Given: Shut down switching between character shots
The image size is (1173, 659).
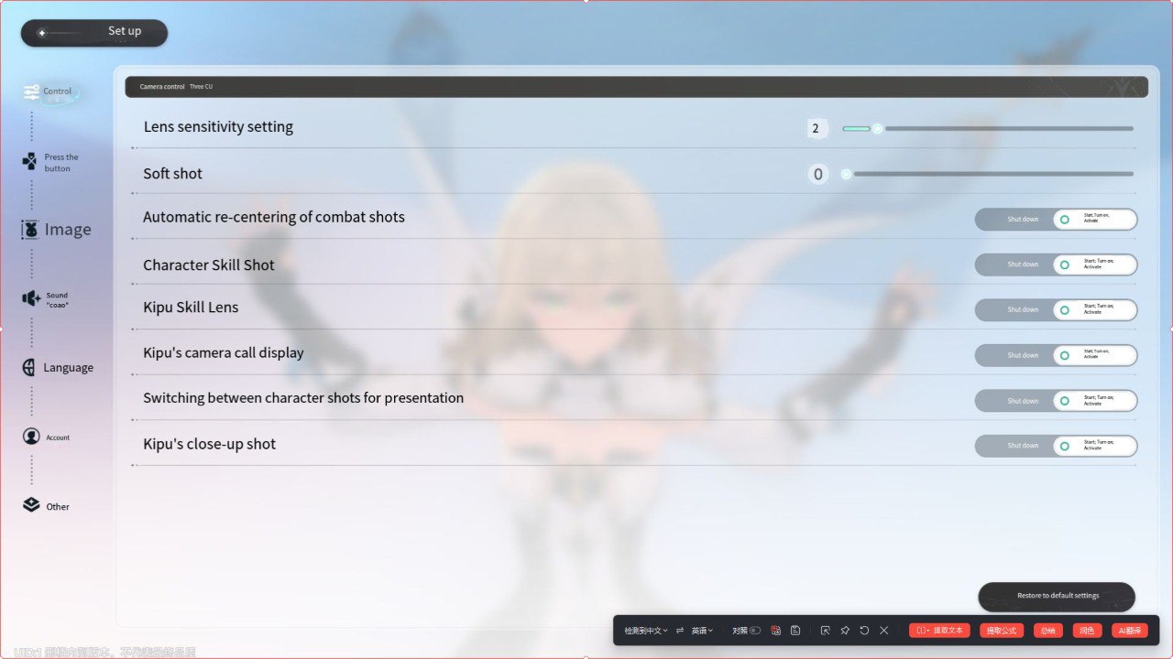Looking at the screenshot, I should [1014, 401].
